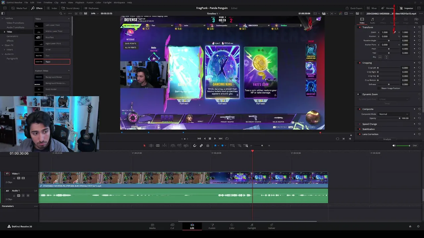Click the Stop playback button
The height and width of the screenshot is (238, 424).
click(x=210, y=139)
